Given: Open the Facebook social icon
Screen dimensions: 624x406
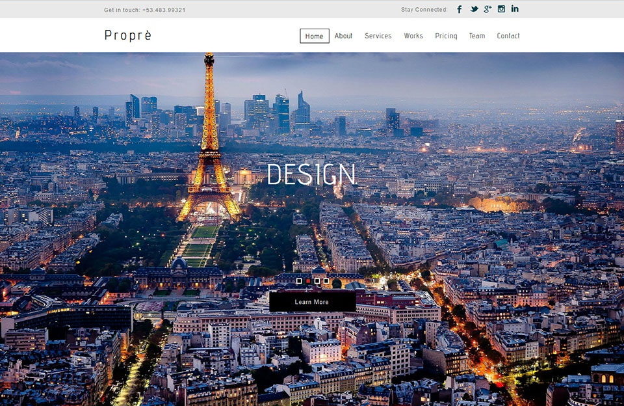Looking at the screenshot, I should 460,9.
